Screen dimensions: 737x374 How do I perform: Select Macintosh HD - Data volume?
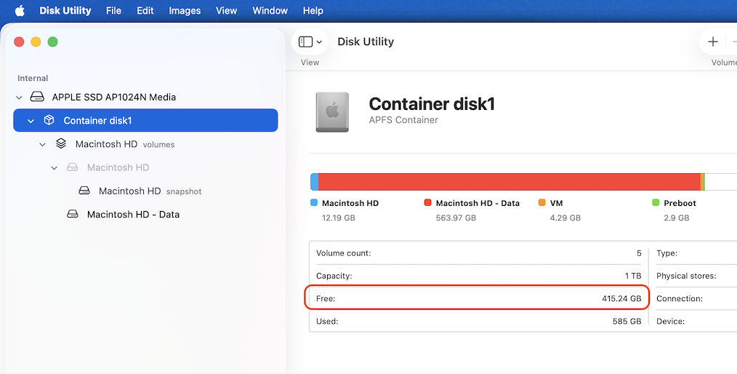(x=133, y=215)
